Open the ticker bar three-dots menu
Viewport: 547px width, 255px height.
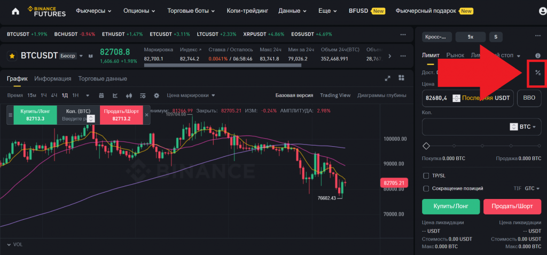coord(403,35)
